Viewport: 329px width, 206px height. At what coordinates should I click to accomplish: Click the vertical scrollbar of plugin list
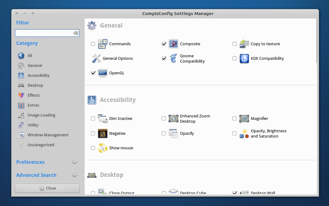tap(317, 40)
